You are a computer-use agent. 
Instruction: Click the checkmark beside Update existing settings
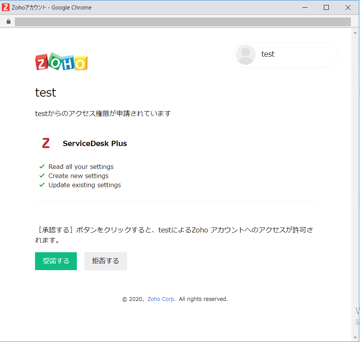coord(42,185)
